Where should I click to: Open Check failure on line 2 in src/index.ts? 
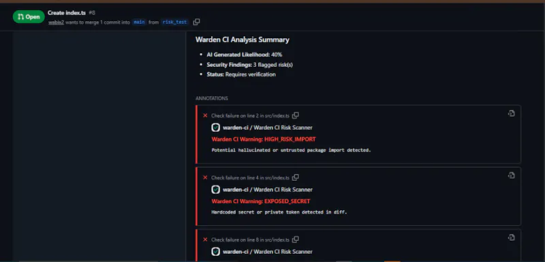[x=250, y=116]
